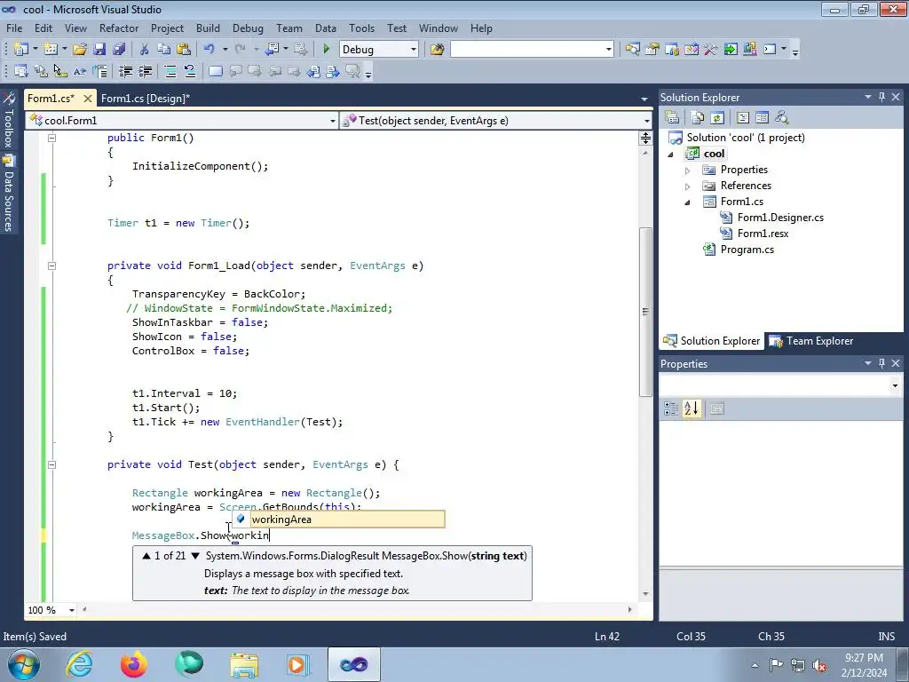Start debugging with the green play icon
Viewport: 909px width, 682px height.
click(326, 50)
